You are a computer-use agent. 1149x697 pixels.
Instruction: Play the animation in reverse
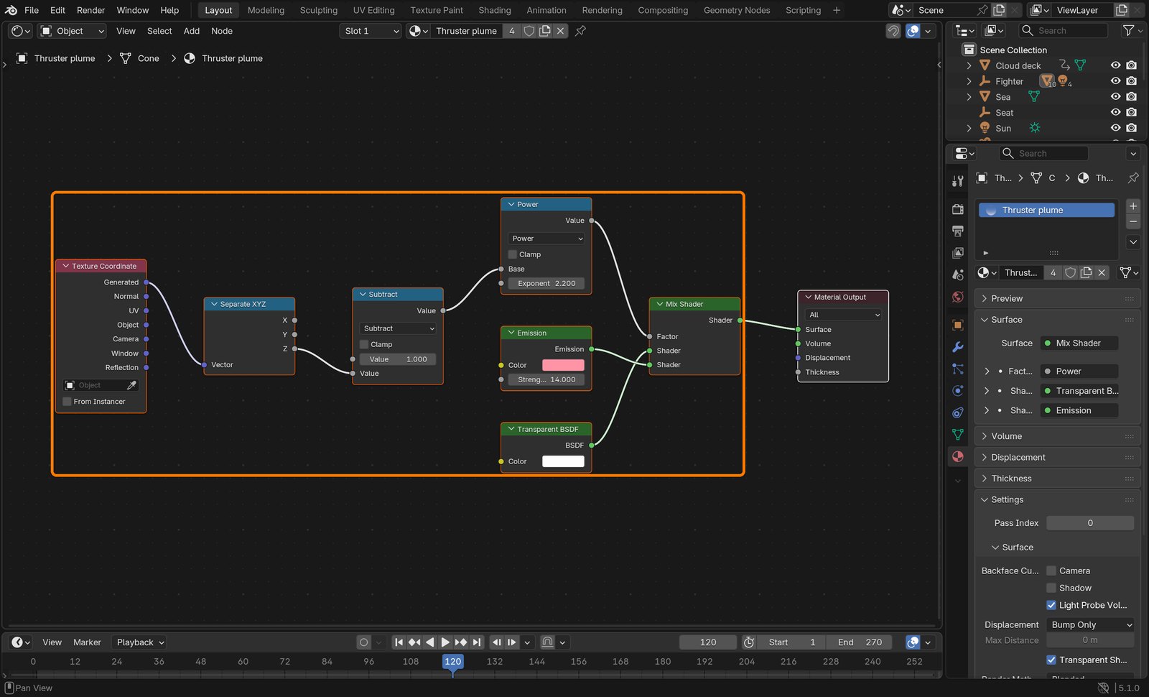point(430,642)
